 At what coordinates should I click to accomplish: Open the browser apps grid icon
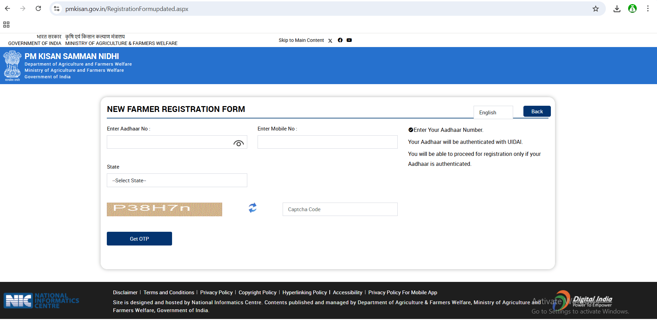tap(6, 25)
